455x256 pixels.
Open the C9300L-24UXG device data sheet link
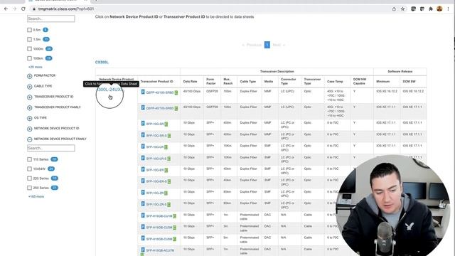[x=109, y=90]
